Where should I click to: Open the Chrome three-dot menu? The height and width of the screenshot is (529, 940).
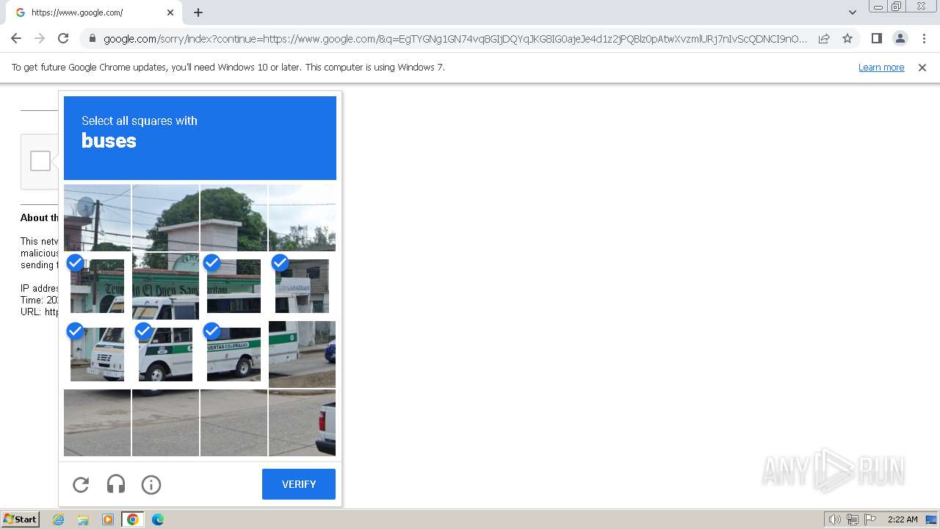click(923, 38)
